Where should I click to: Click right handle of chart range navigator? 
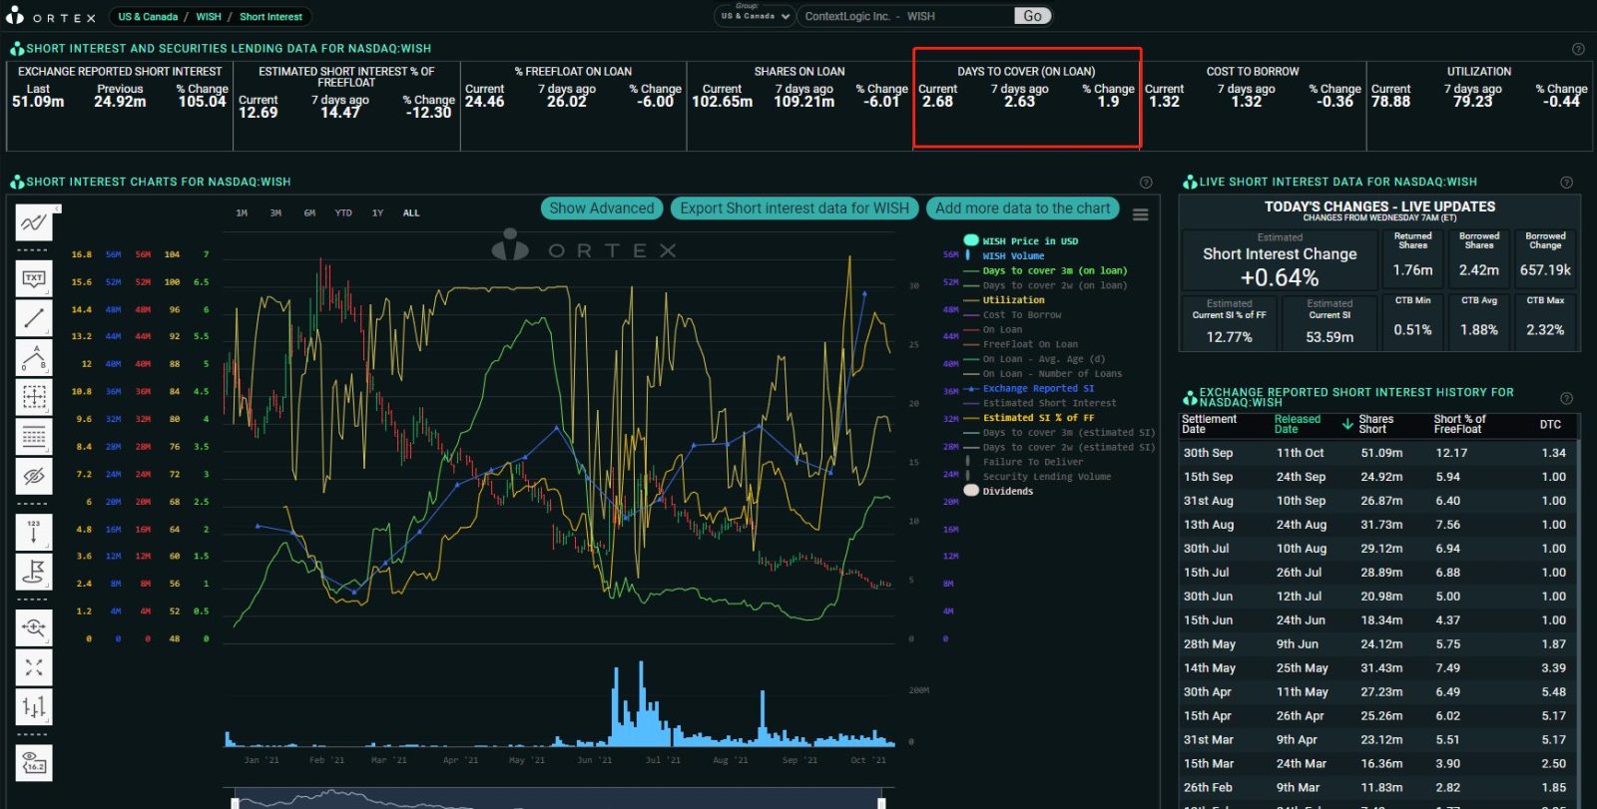pyautogui.click(x=881, y=802)
